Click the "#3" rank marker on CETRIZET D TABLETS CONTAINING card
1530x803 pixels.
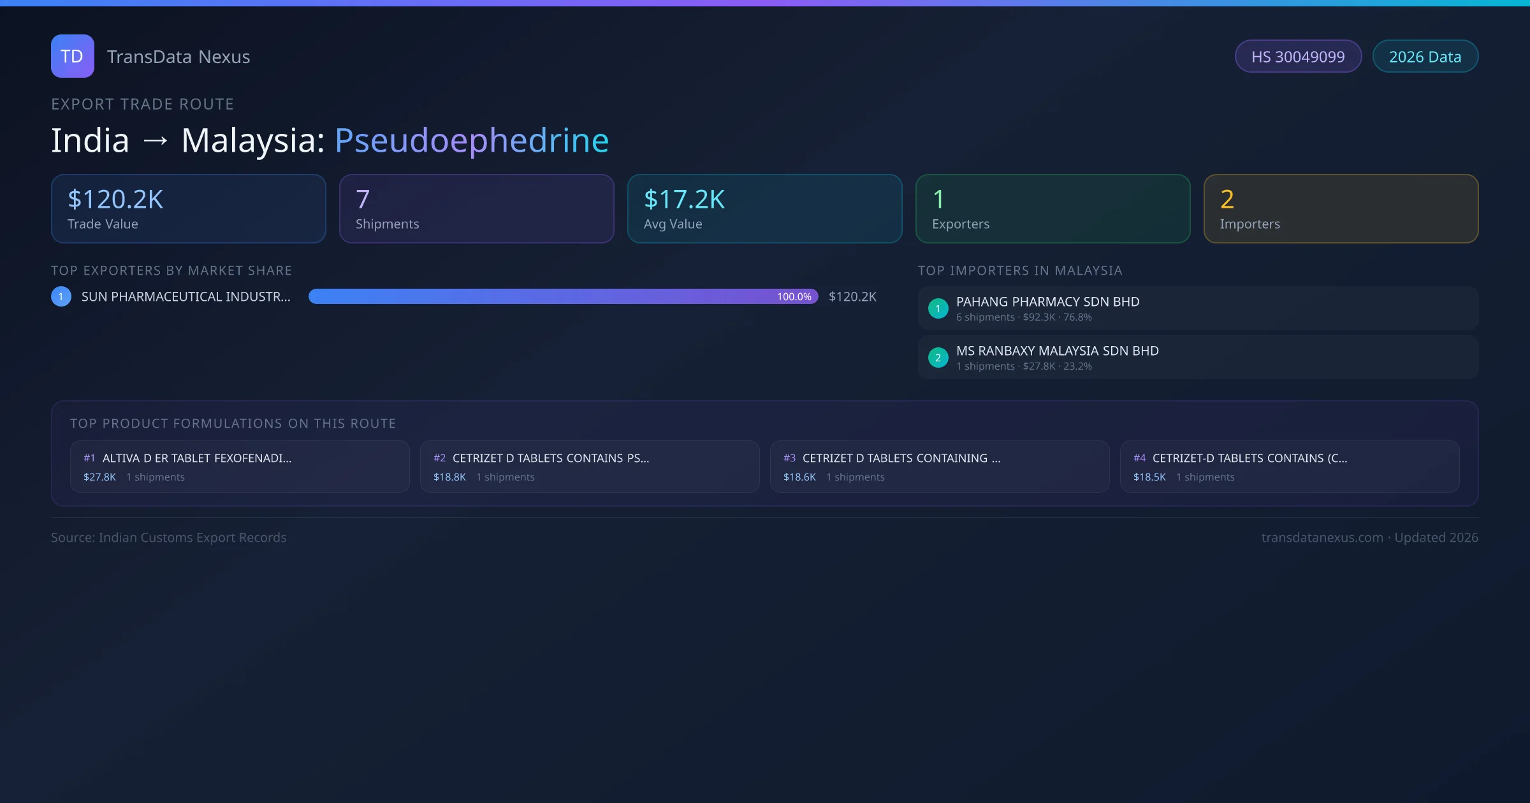789,458
